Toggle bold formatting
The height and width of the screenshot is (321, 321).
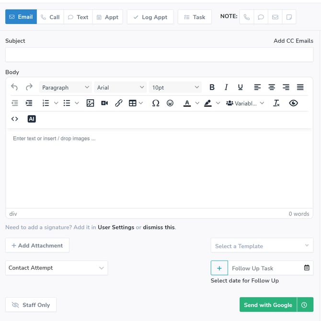(212, 87)
